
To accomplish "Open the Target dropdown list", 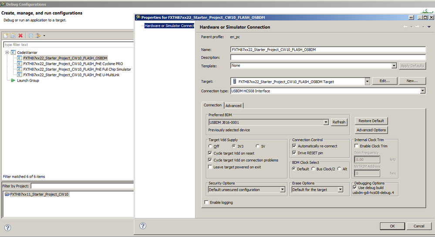I will [x=368, y=81].
